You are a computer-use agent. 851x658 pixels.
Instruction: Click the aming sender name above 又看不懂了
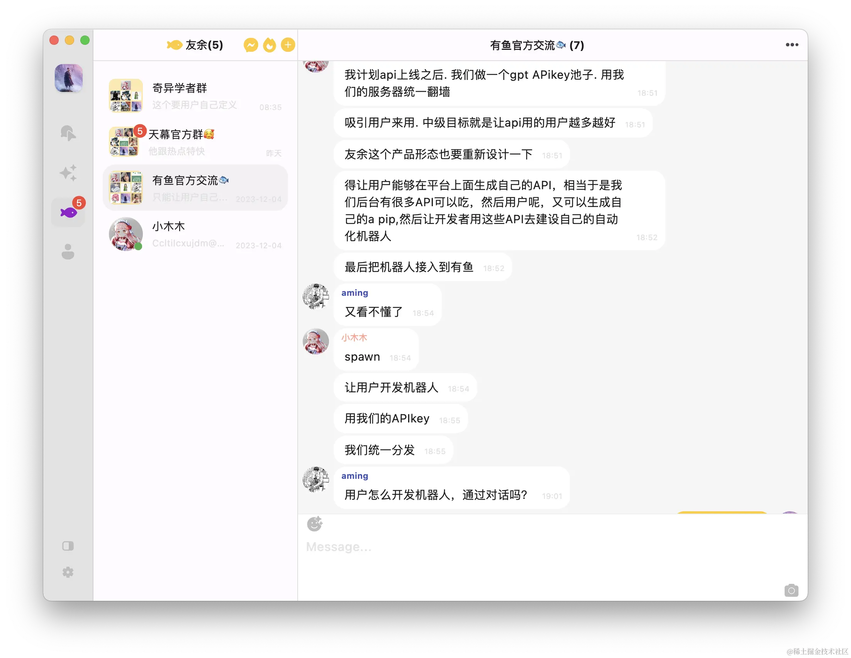click(354, 293)
